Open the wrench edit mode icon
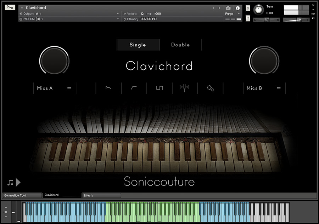The image size is (319, 224). pos(10,7)
